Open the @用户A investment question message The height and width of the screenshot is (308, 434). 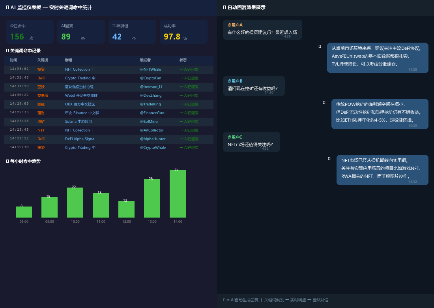(x=262, y=30)
